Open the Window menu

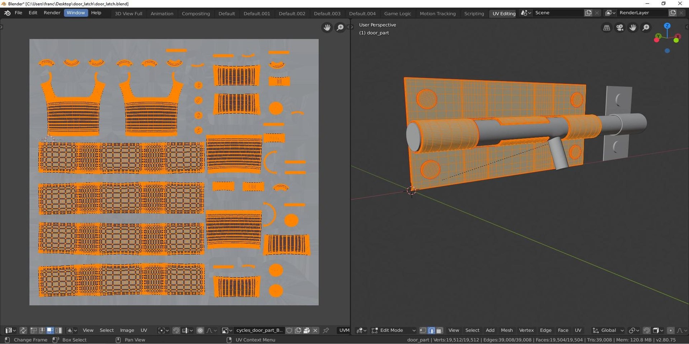[76, 13]
